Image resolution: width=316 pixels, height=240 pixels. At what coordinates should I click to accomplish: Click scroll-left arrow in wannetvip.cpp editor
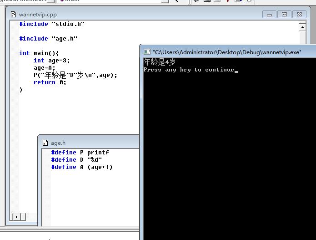pos(16,217)
